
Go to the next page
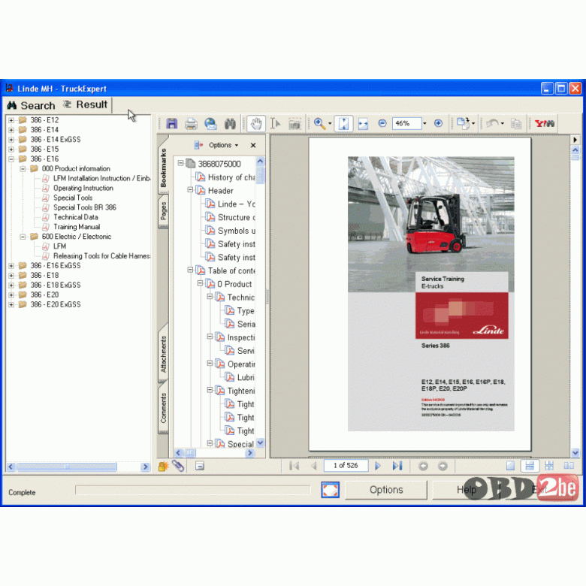click(377, 466)
